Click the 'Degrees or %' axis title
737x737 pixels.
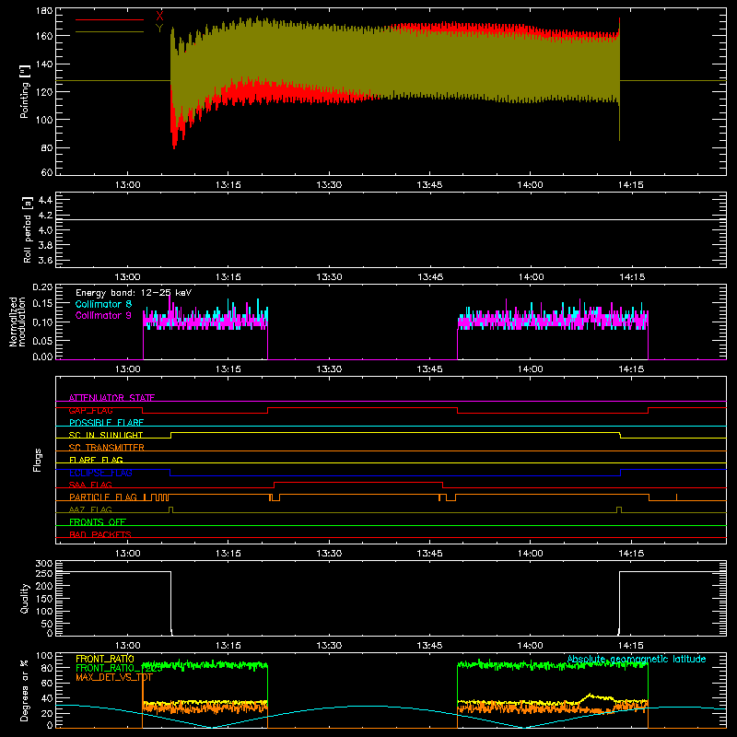pos(25,690)
